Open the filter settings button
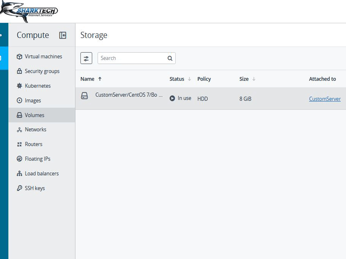Screen dimensions: 346x259 86,58
